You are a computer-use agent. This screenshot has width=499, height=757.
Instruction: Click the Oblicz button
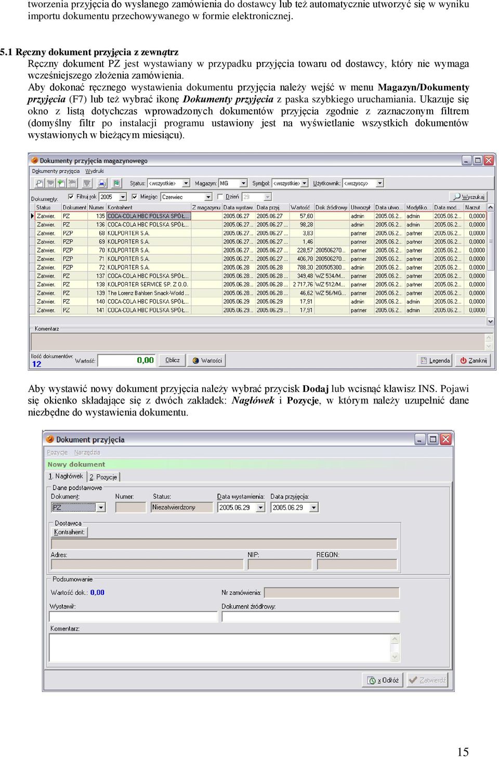(173, 360)
